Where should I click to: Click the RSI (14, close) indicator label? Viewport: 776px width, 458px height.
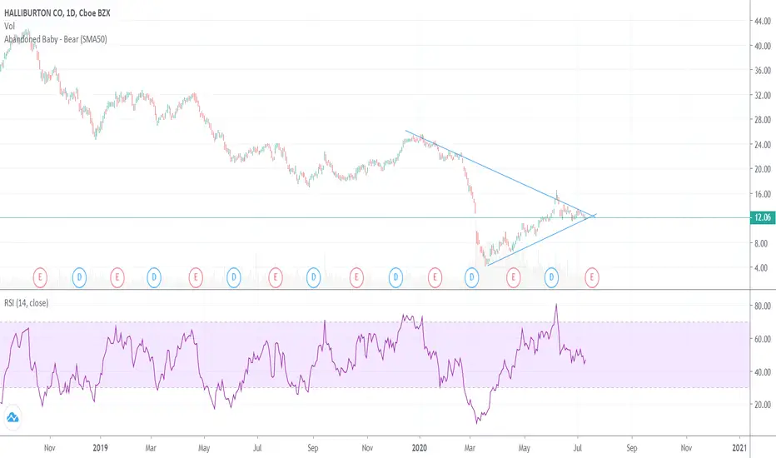pos(27,302)
